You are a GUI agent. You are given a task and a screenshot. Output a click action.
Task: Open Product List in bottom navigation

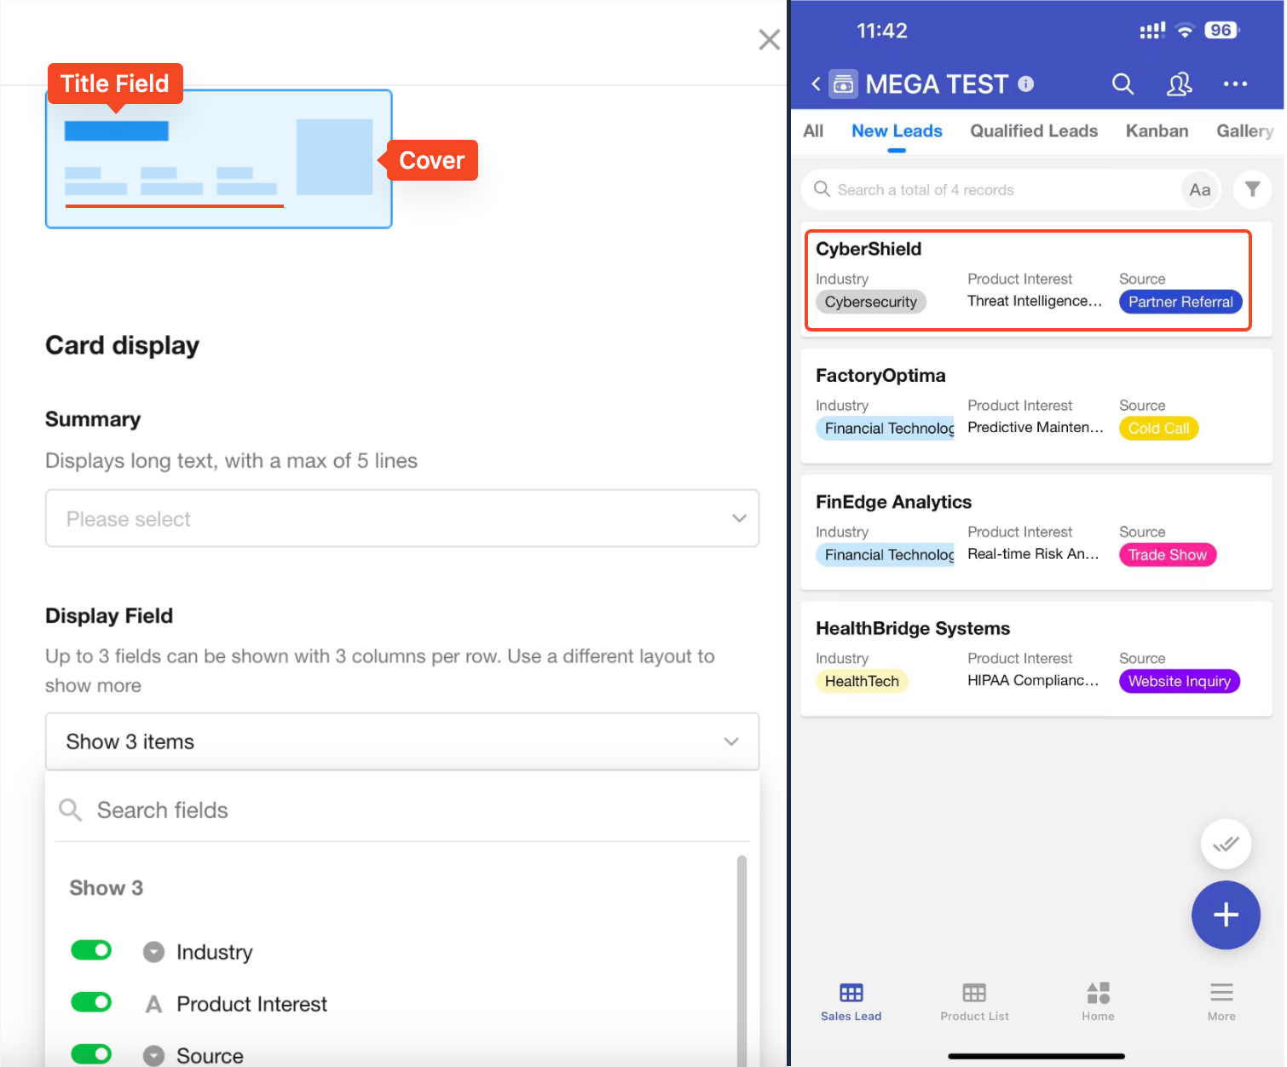(974, 1001)
